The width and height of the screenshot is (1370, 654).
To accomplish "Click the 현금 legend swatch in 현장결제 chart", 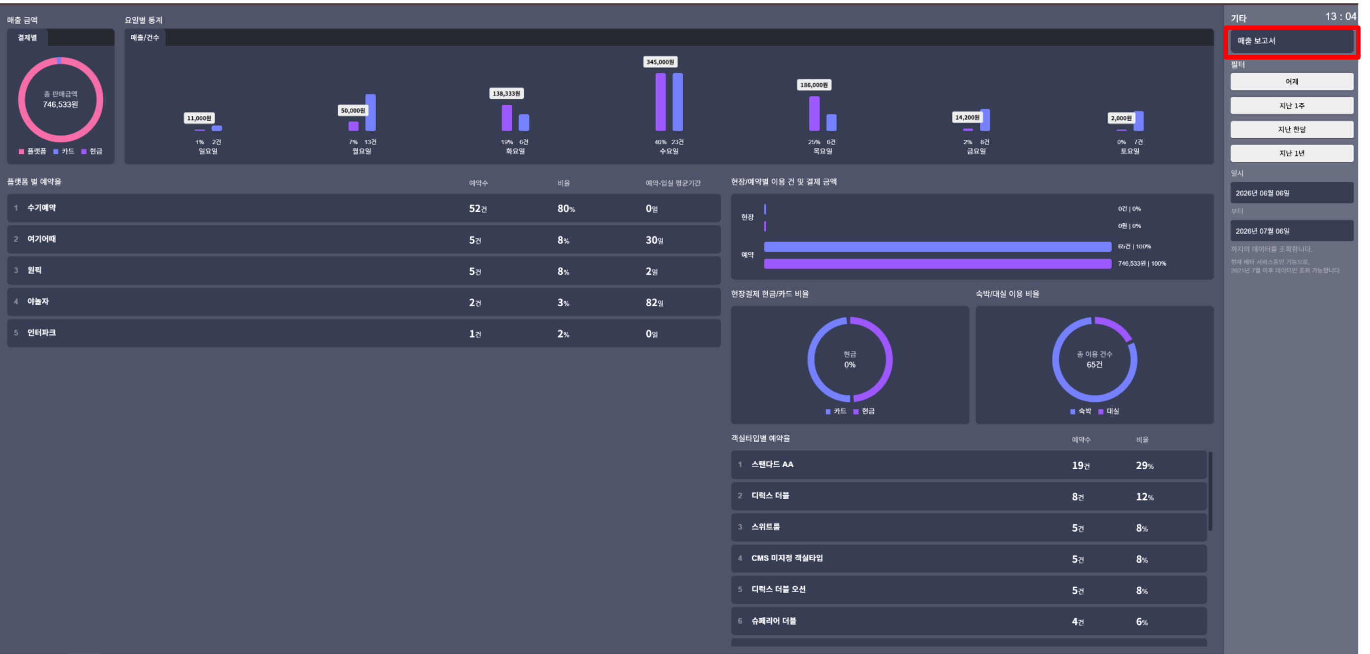I will click(x=856, y=412).
